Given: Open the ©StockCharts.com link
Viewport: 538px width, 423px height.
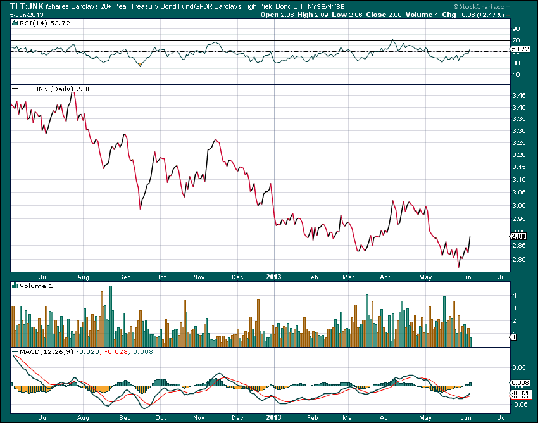Looking at the screenshot, I should tap(482, 6).
